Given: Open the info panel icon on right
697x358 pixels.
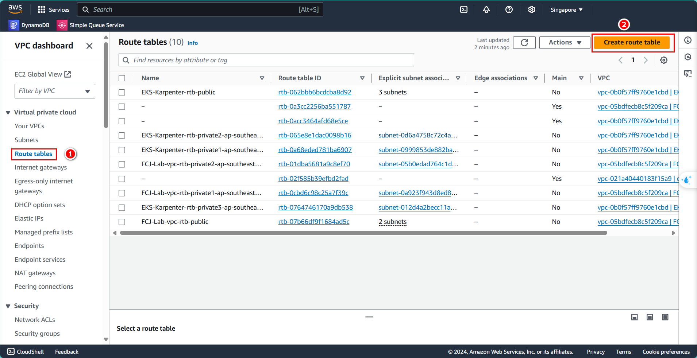Looking at the screenshot, I should [x=688, y=40].
